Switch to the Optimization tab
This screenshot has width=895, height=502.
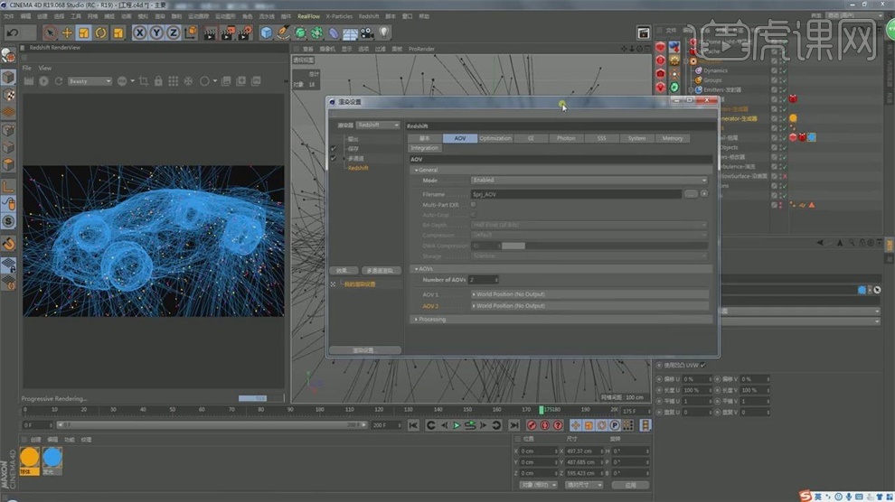495,138
